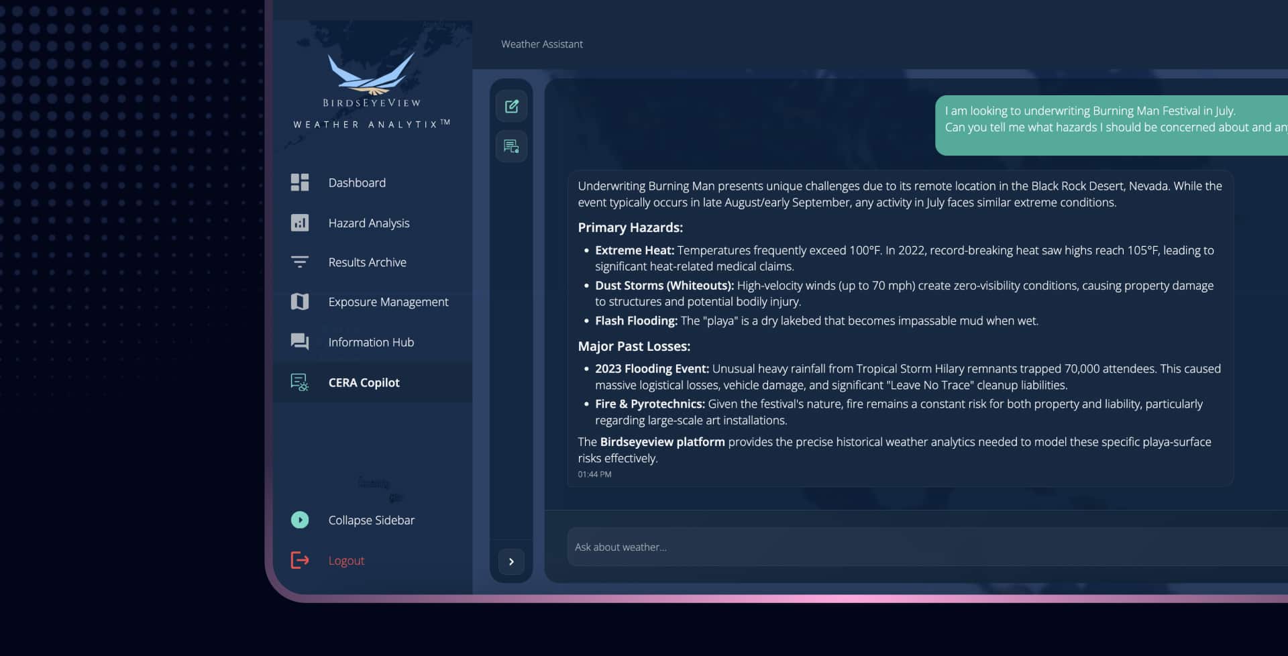Viewport: 1288px width, 656px height.
Task: Click the 'Dust Storms (Whiteouts):' bullet text
Action: (664, 286)
